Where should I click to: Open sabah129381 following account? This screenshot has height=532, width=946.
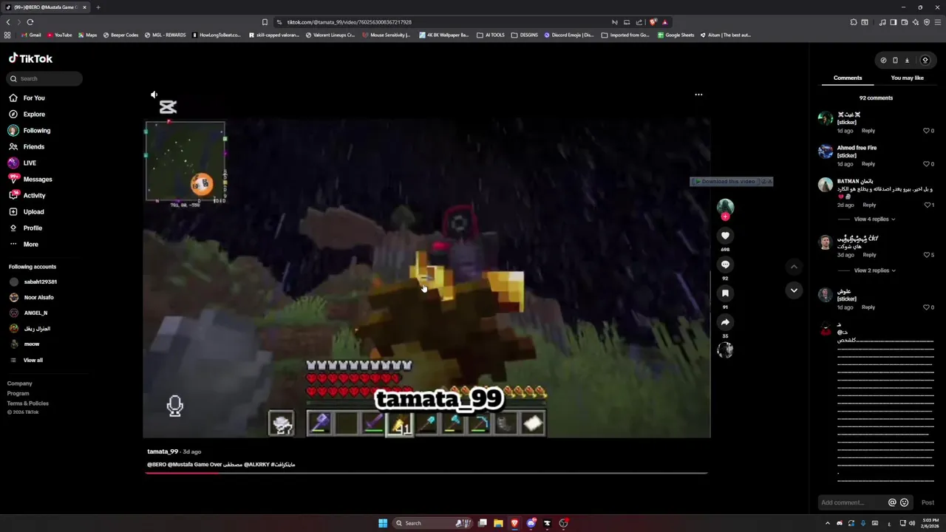[33, 282]
